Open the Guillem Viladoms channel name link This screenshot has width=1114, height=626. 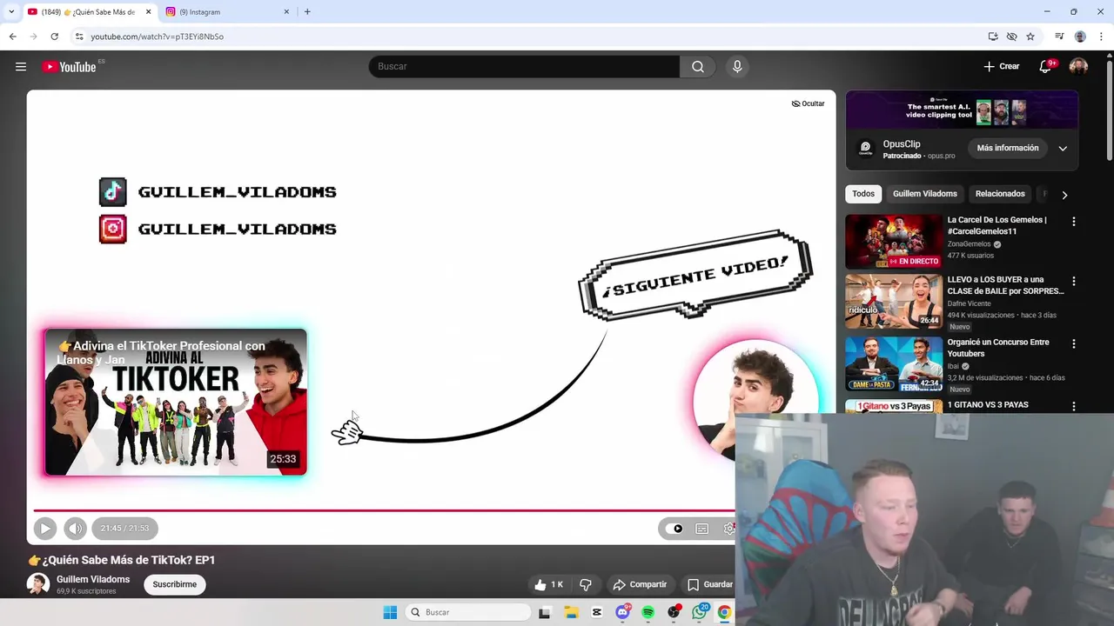pyautogui.click(x=93, y=579)
